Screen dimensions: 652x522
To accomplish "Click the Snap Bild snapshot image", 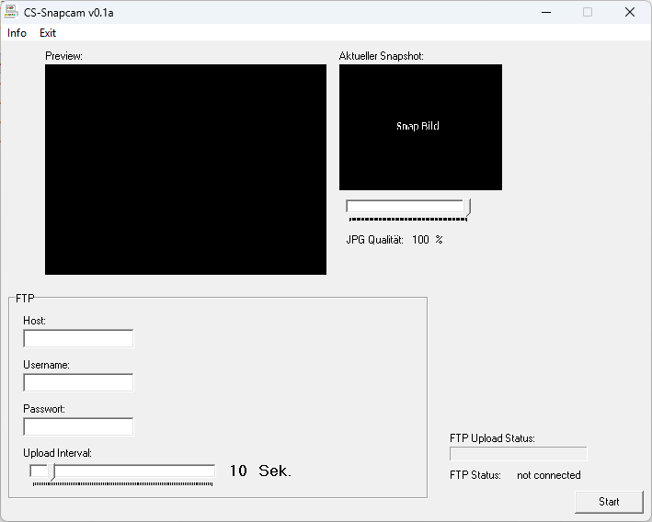I will point(420,127).
